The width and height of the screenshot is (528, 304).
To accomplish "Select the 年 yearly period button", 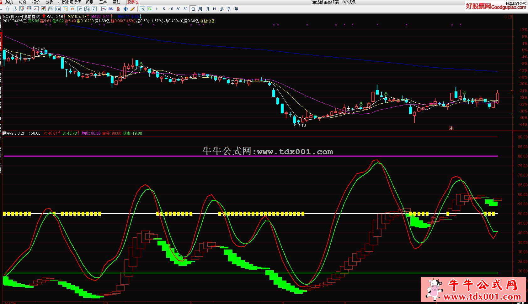I will pos(236,9).
